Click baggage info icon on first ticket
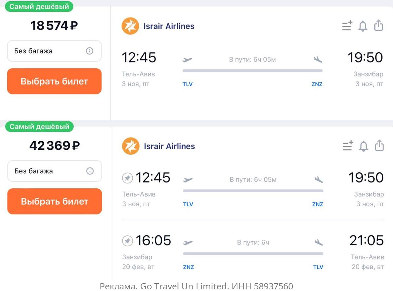 90,51
